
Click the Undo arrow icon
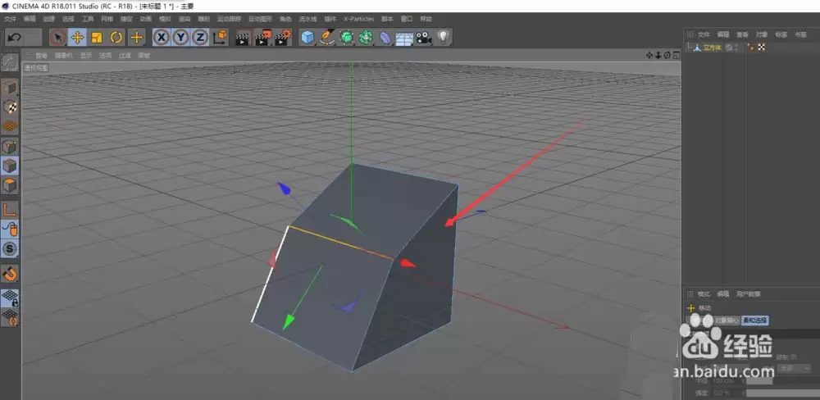point(15,37)
